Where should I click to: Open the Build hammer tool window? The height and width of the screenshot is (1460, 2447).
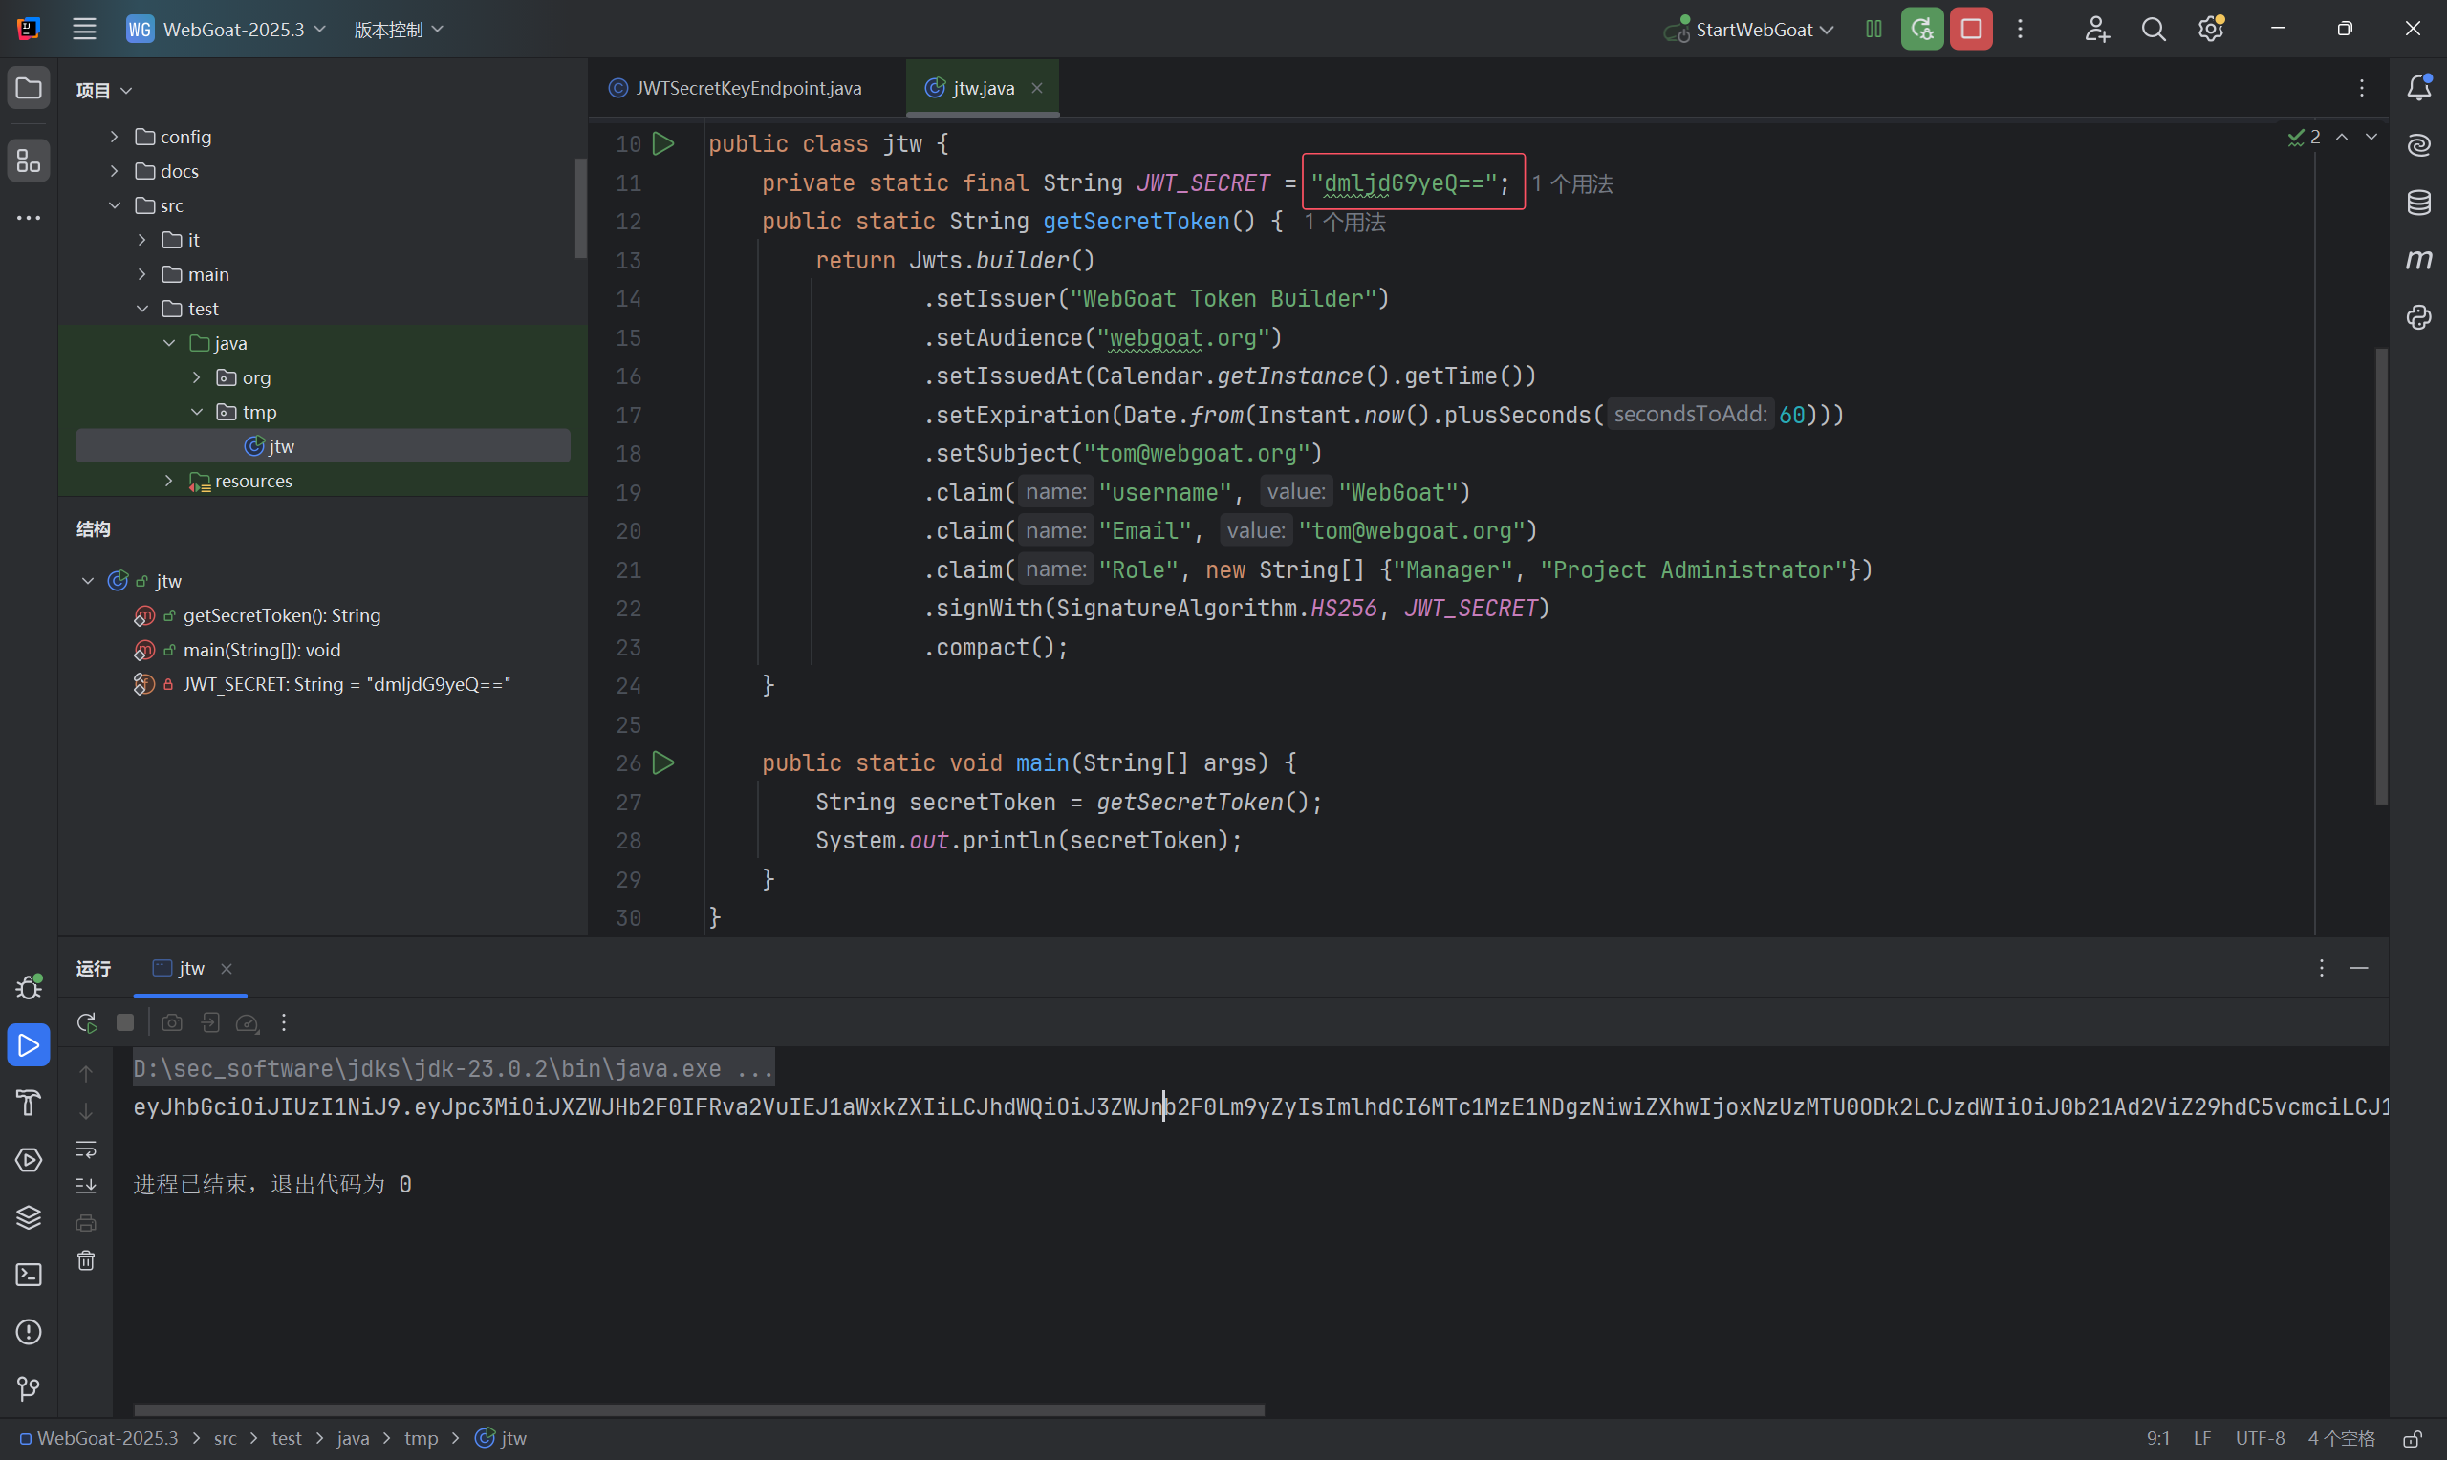29,1102
